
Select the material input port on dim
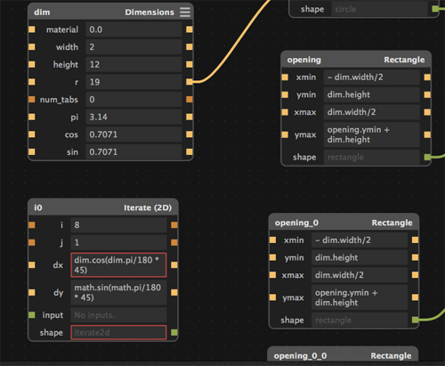[x=32, y=29]
